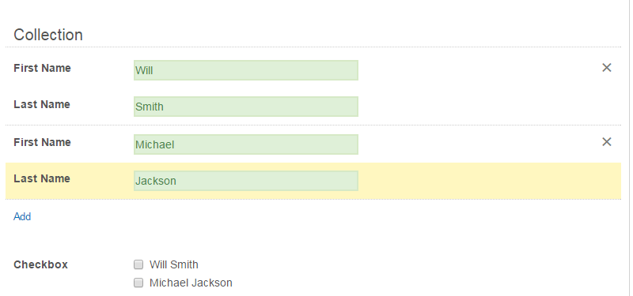This screenshot has width=633, height=296.
Task: Click the Collection section heading
Action: coord(48,35)
